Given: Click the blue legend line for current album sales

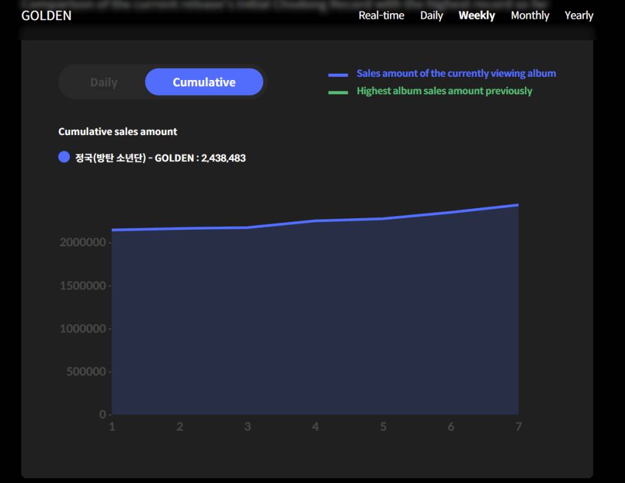Looking at the screenshot, I should (338, 74).
